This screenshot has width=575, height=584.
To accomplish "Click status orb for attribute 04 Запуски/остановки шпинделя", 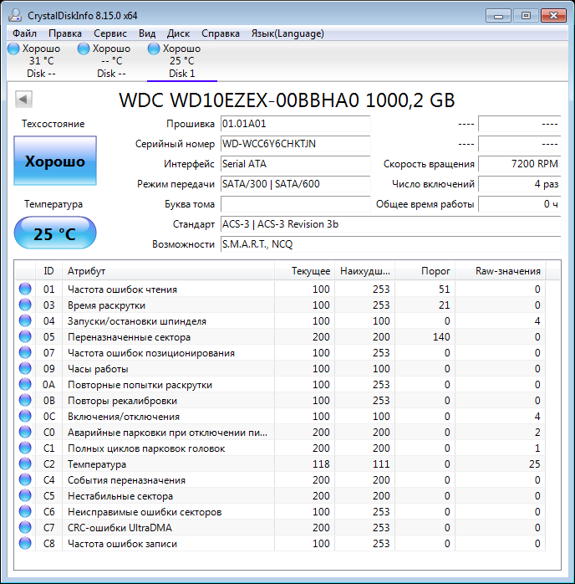I will (x=25, y=320).
